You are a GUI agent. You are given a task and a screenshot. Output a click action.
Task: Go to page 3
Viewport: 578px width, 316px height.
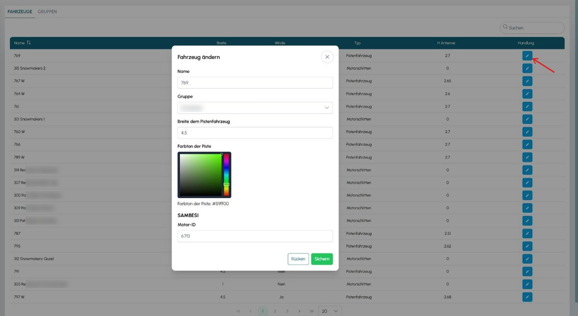pyautogui.click(x=287, y=311)
